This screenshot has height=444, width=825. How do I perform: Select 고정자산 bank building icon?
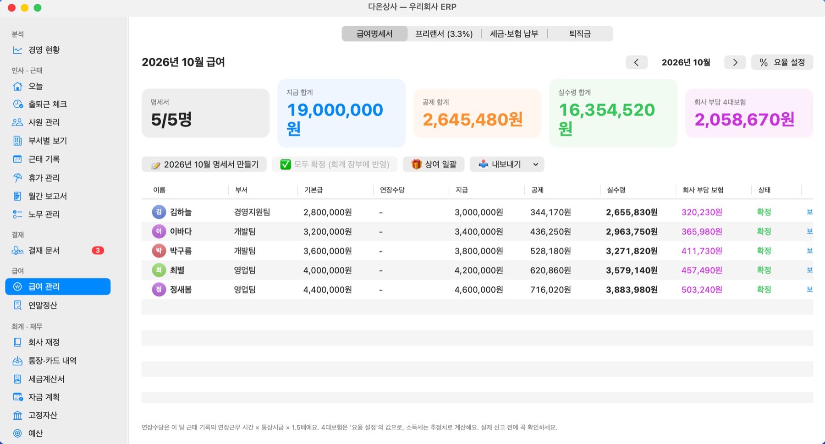tap(17, 416)
